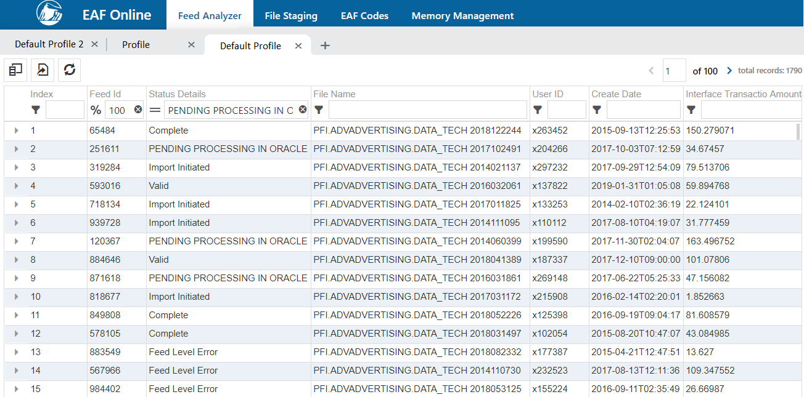Select Feed Level Error in row 14
The width and height of the screenshot is (804, 397).
tap(183, 371)
